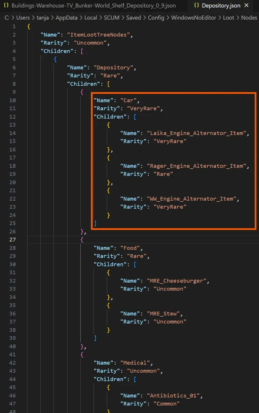Open the C: breadcrumb segment

pos(7,18)
